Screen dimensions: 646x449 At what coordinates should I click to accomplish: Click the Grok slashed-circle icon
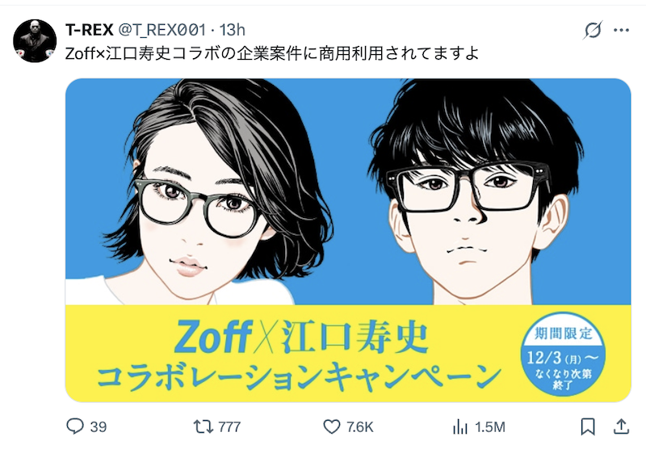(x=594, y=30)
